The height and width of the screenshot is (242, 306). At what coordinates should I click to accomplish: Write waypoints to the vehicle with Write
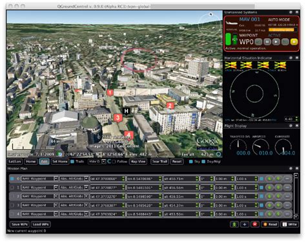click(290, 225)
